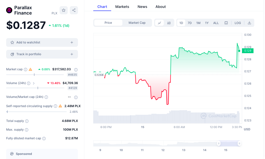Toggle chart to Market Cap view

pos(137,23)
